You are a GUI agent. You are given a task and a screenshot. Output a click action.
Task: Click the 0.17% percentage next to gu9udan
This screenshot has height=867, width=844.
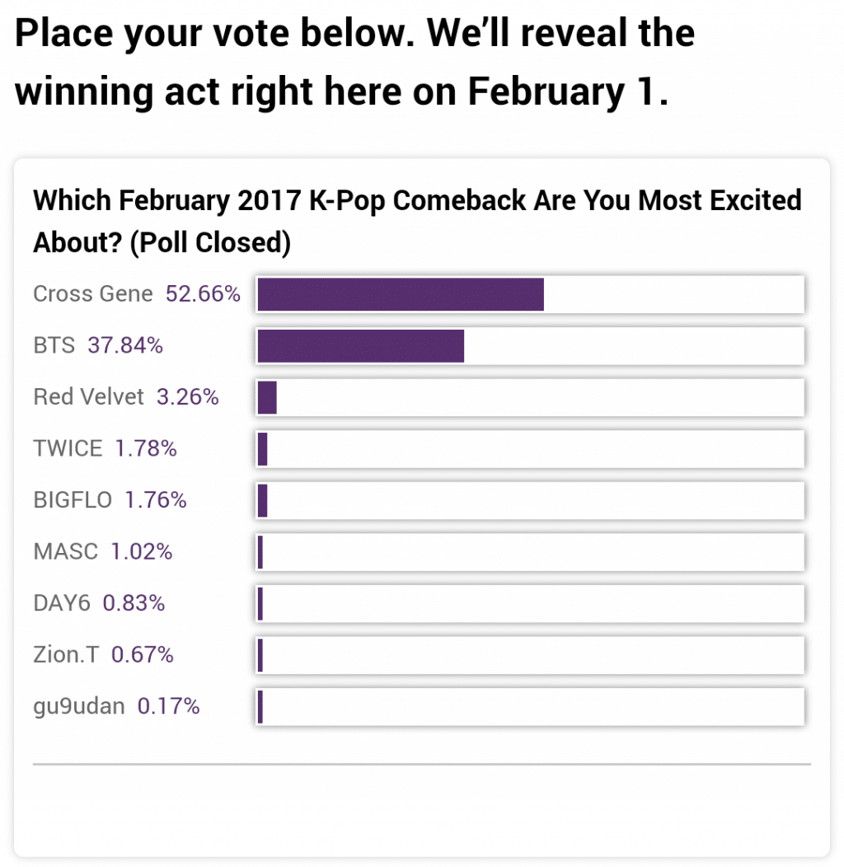168,707
